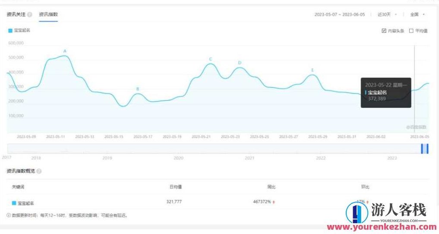The image size is (439, 234).
Task: Select headline marker C on the chart
Action: (x=211, y=59)
